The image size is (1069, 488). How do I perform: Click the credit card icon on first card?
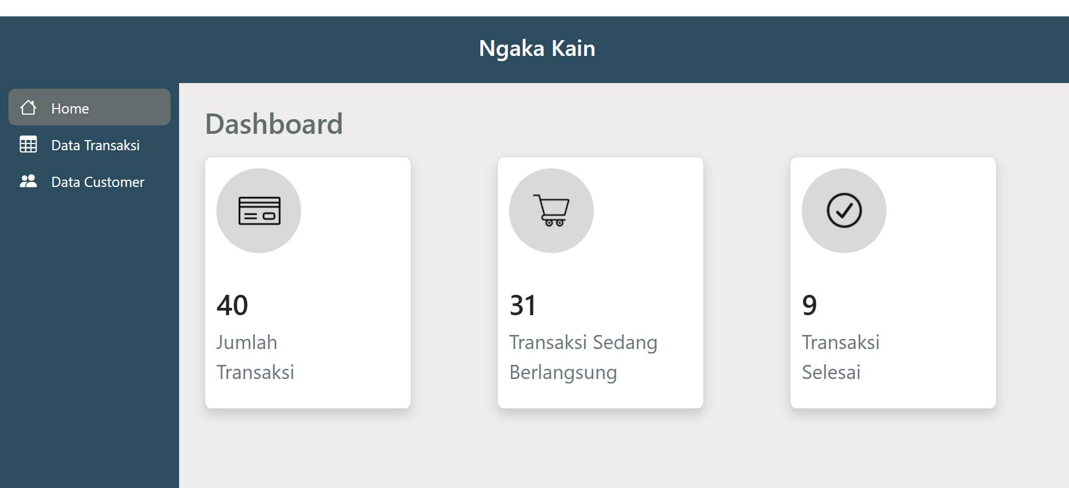259,211
